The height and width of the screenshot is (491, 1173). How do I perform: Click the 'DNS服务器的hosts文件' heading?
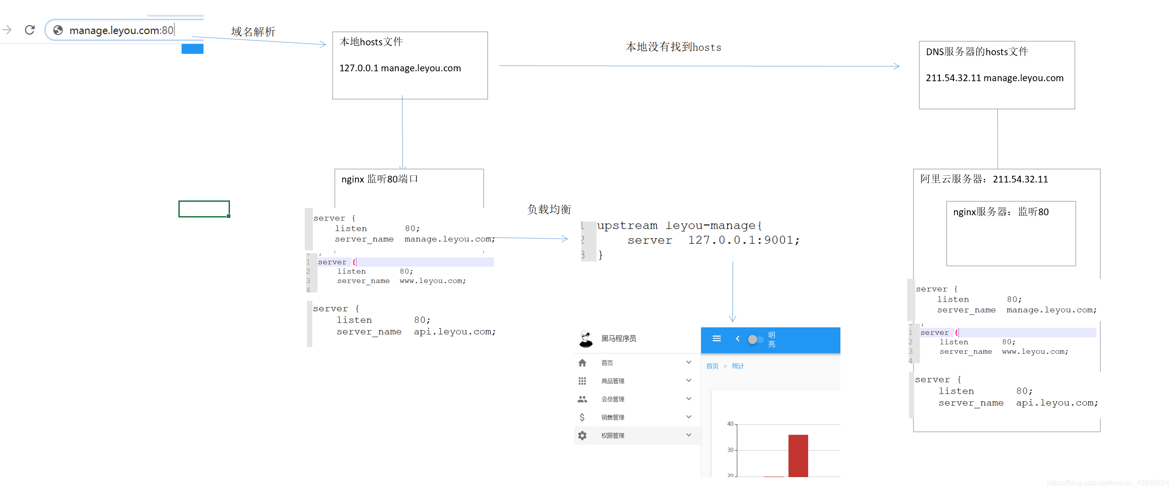pos(977,52)
